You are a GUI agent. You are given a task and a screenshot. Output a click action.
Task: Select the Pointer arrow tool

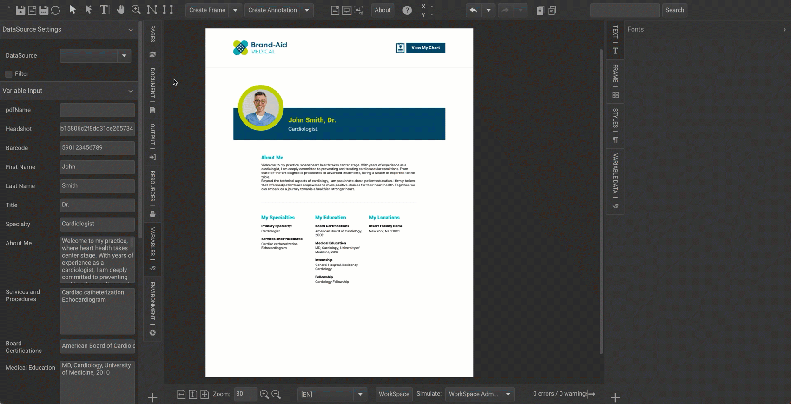[x=73, y=10]
